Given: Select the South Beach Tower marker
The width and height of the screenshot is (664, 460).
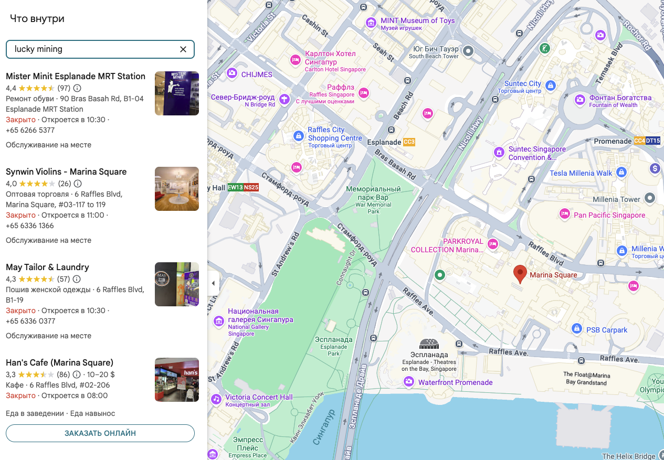Looking at the screenshot, I should coord(469,51).
